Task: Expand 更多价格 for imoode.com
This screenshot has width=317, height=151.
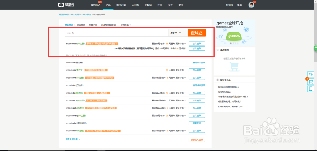Action: tap(181, 44)
